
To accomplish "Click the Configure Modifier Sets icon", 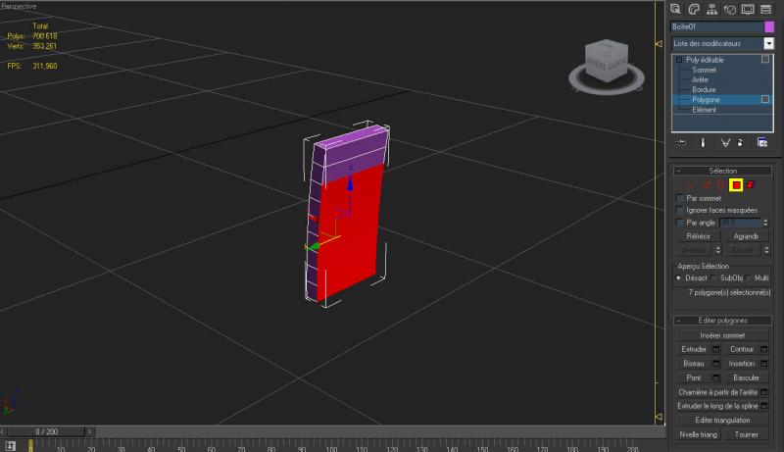I will coord(761,142).
